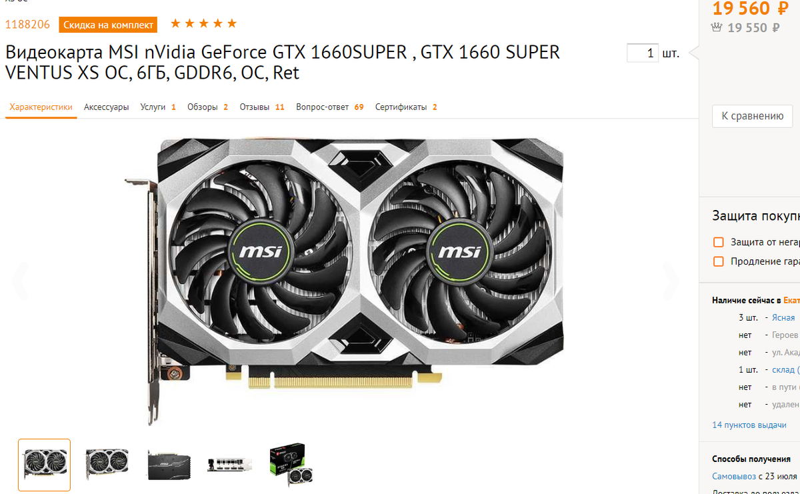Select black backplate thumbnail

click(169, 465)
